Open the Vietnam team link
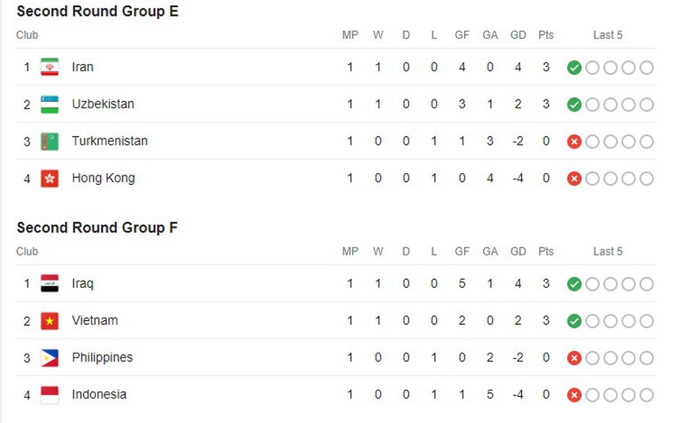The image size is (681, 423). (x=94, y=321)
